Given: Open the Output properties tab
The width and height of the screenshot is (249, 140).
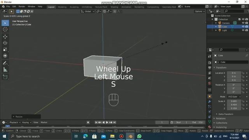Looking at the screenshot, I should coord(210,68).
